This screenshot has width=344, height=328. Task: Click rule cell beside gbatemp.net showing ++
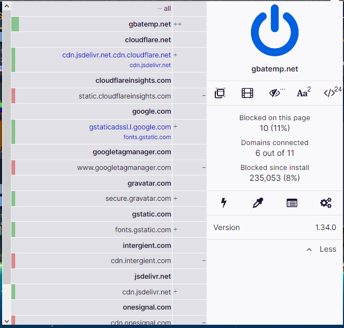pyautogui.click(x=189, y=24)
